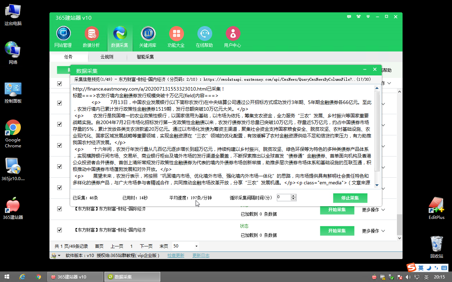Expand 更多操作 for the 国内经济 row
Viewport: 452px width, 282px height.
[x=373, y=231]
